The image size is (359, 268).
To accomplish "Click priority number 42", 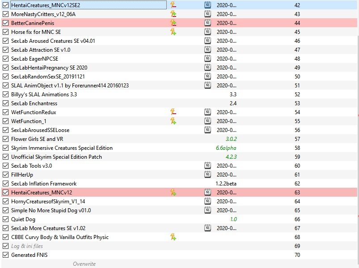I will 297,5.
